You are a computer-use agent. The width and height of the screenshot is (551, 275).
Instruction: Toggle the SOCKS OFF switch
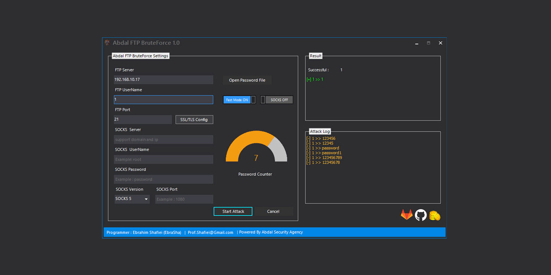[277, 100]
